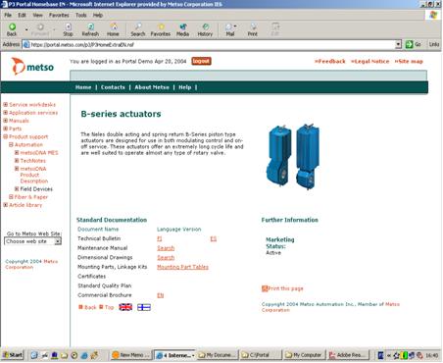Screen dimensions: 443x363
Task: Collapse the Product support tree node
Action: pyautogui.click(x=5, y=136)
